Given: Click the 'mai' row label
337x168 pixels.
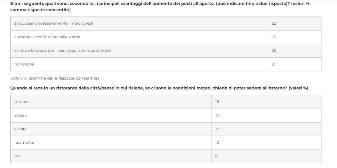Looking at the screenshot, I should coord(18,156).
